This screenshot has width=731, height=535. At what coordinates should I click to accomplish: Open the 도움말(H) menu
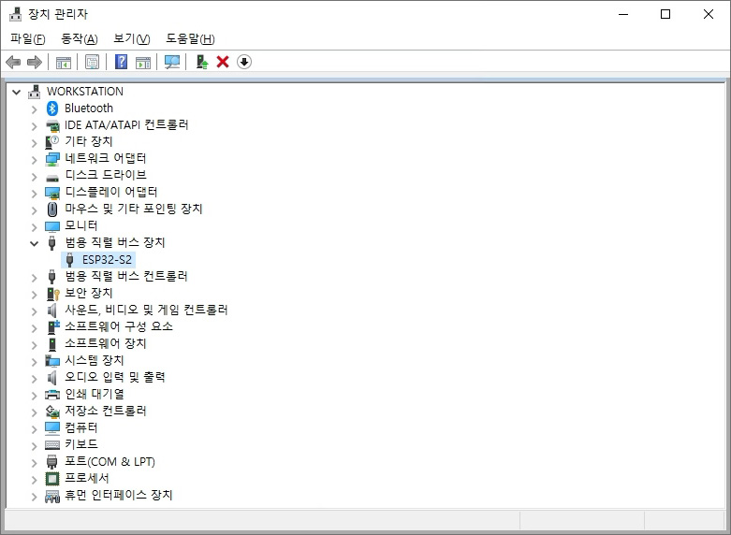point(190,38)
